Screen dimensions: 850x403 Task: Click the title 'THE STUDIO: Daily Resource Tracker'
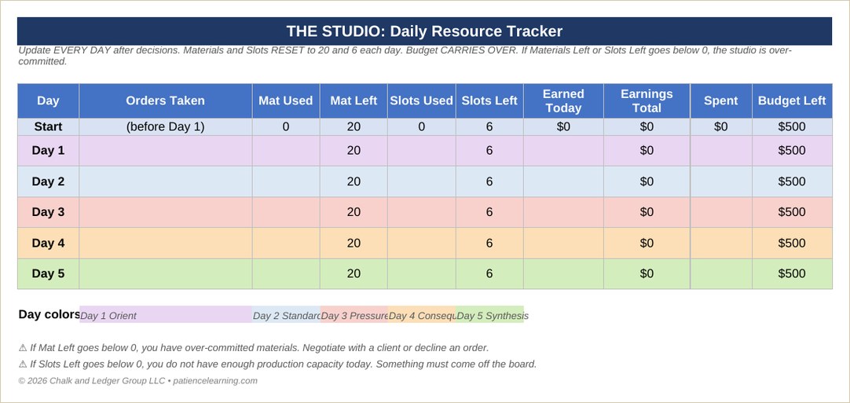click(424, 31)
